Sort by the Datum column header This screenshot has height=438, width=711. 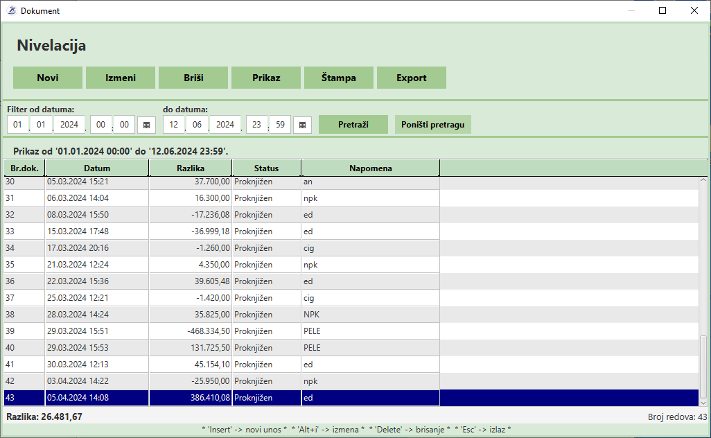97,168
